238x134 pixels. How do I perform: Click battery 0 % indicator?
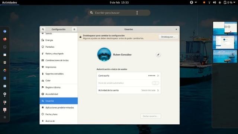click(x=228, y=3)
